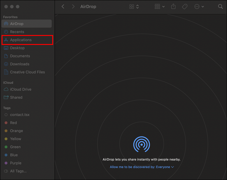227x180 pixels.
Task: Open the More actions ellipsis button
Action: tap(197, 7)
